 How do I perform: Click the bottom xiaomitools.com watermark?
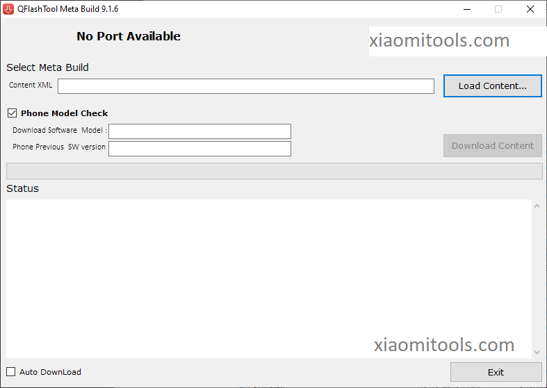[x=444, y=345]
